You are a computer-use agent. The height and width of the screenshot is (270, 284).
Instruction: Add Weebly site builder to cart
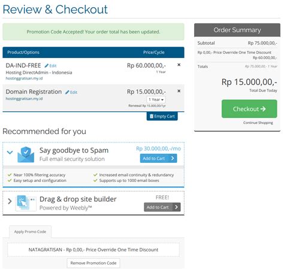[162, 207]
